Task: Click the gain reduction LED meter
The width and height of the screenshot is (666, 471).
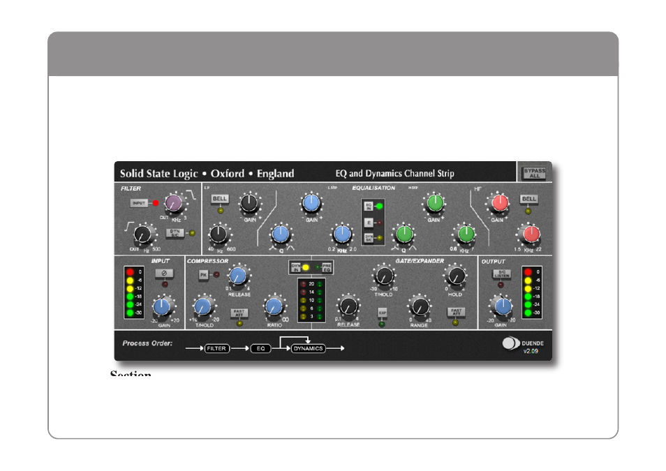Action: coord(311,300)
